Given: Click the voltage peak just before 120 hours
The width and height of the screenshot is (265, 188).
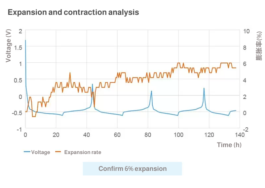Looking at the screenshot, I should pos(204,88).
